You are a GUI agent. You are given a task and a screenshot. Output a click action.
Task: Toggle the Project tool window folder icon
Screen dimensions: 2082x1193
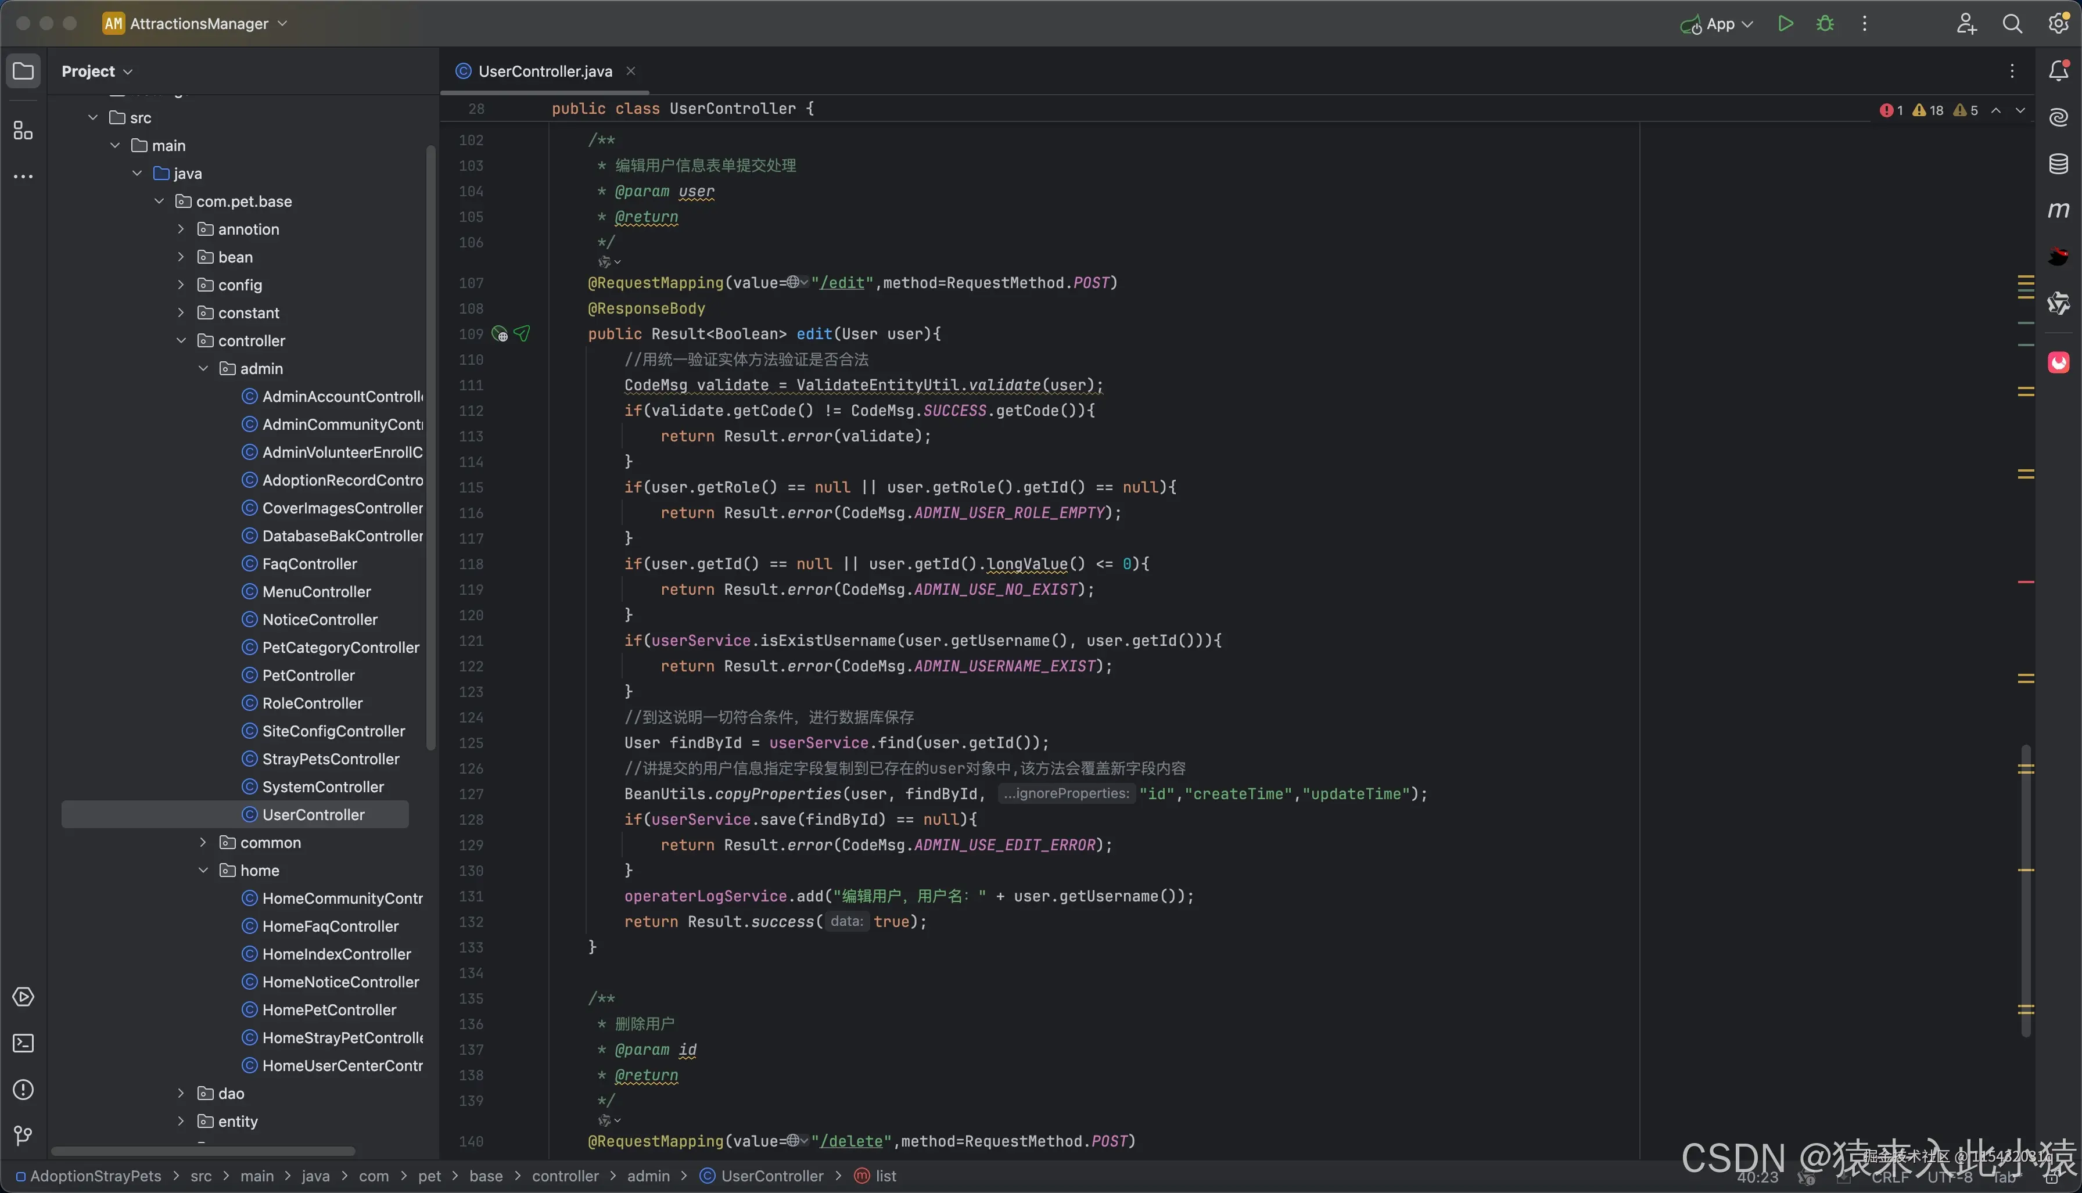click(23, 71)
